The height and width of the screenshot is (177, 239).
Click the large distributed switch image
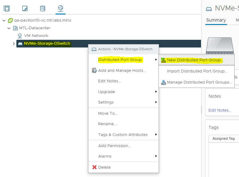220,46
